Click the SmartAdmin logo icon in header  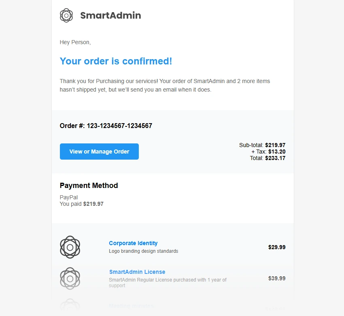point(66,15)
